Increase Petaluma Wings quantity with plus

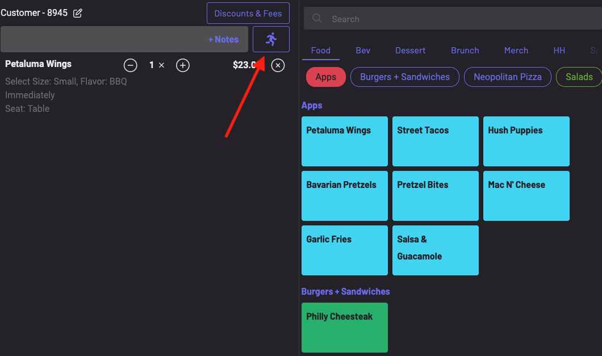[x=182, y=65]
